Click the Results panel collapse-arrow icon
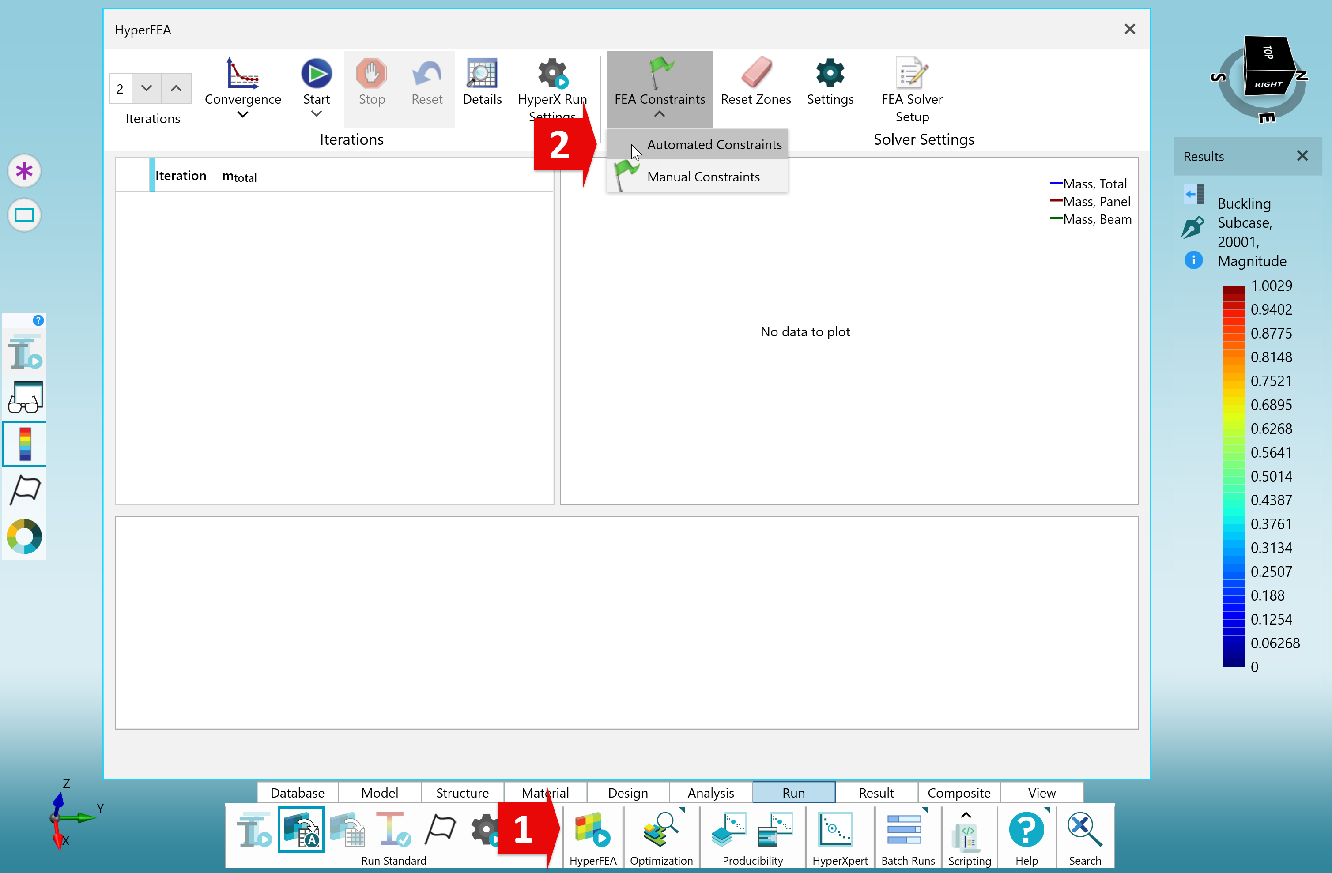Image resolution: width=1332 pixels, height=873 pixels. click(x=1194, y=195)
